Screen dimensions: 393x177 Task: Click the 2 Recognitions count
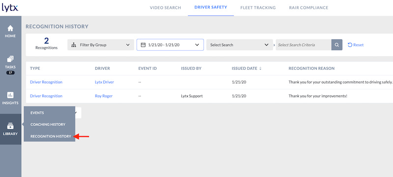(46, 44)
